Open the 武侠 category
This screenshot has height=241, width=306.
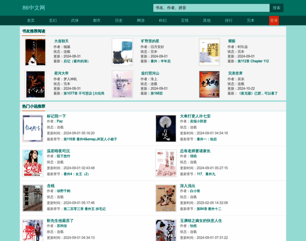pos(75,20)
